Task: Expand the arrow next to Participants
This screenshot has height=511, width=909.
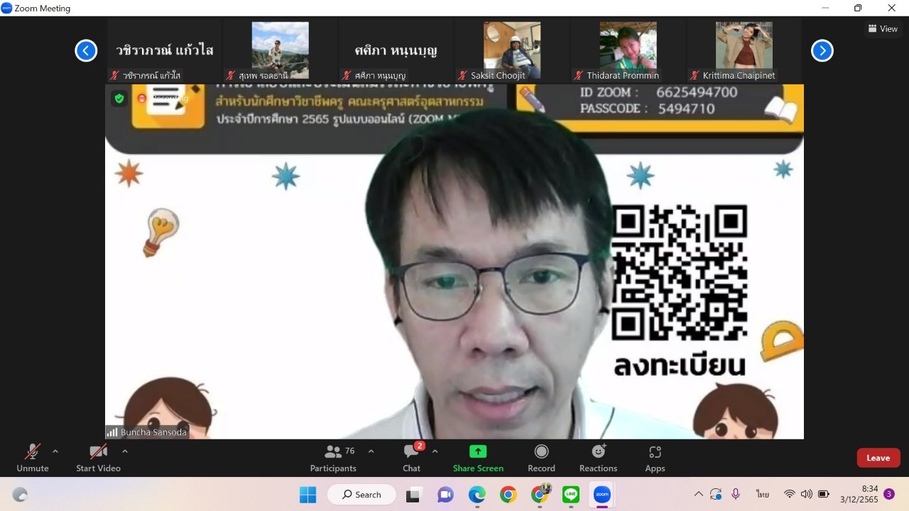Action: tap(371, 451)
